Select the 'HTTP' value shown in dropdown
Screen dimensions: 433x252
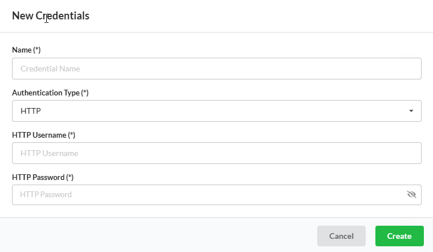pos(31,111)
